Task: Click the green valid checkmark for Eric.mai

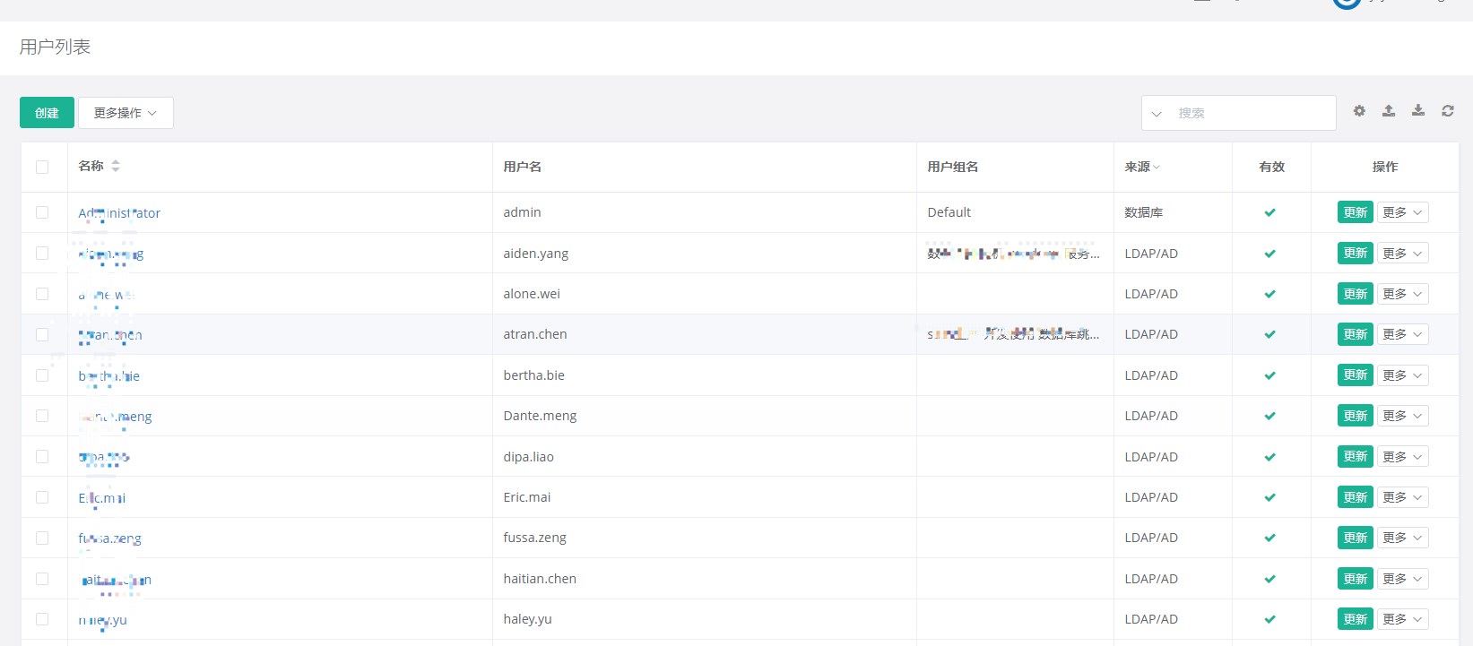Action: coord(1270,498)
